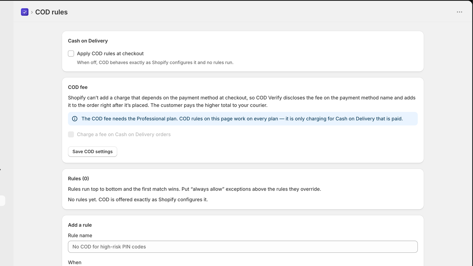473x266 pixels.
Task: Enable the Apply COD rules at checkout checkbox
Action: (x=71, y=53)
